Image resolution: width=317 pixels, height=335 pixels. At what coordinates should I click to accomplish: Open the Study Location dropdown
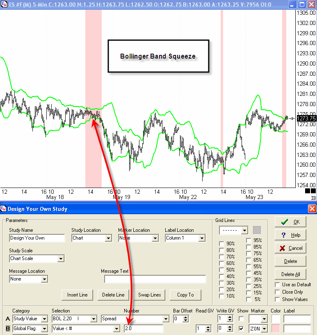tap(108, 238)
